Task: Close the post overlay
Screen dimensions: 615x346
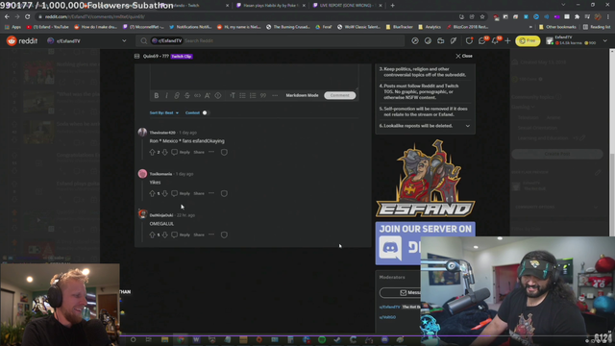Action: pos(464,56)
